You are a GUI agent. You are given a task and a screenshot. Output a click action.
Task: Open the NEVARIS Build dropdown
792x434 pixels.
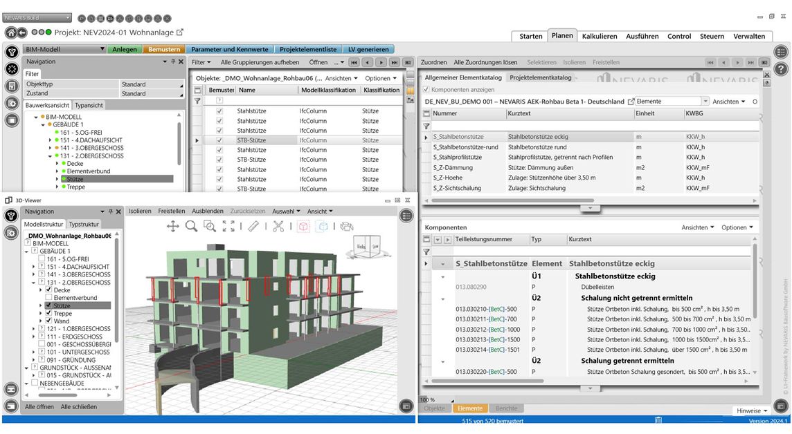[37, 18]
